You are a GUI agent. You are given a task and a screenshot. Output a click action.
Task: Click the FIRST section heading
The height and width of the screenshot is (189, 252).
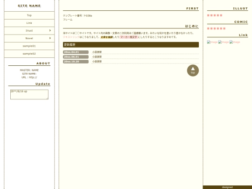(192, 8)
